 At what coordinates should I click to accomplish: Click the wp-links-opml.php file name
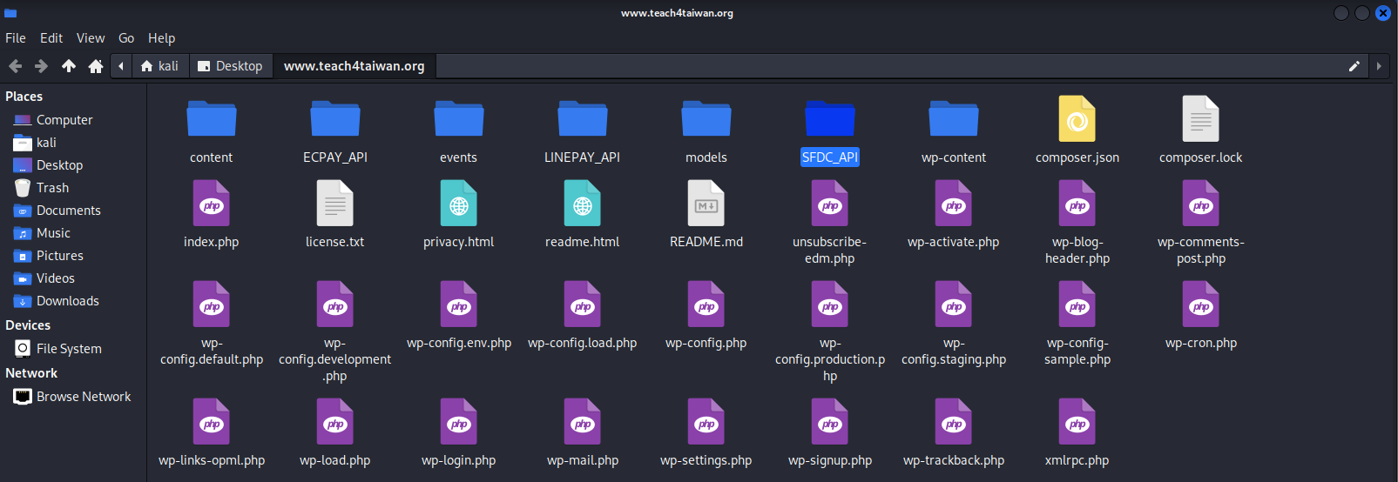click(x=212, y=460)
